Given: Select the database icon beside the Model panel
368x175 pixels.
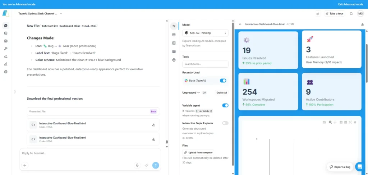Looking at the screenshot, I should pos(174,35).
